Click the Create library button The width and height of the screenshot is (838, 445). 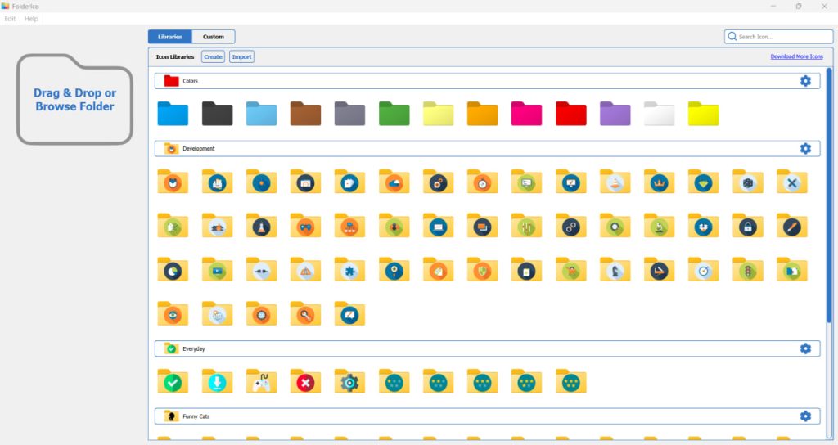213,57
